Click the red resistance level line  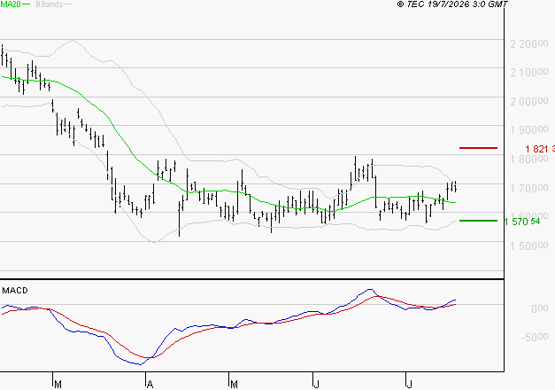[478, 148]
